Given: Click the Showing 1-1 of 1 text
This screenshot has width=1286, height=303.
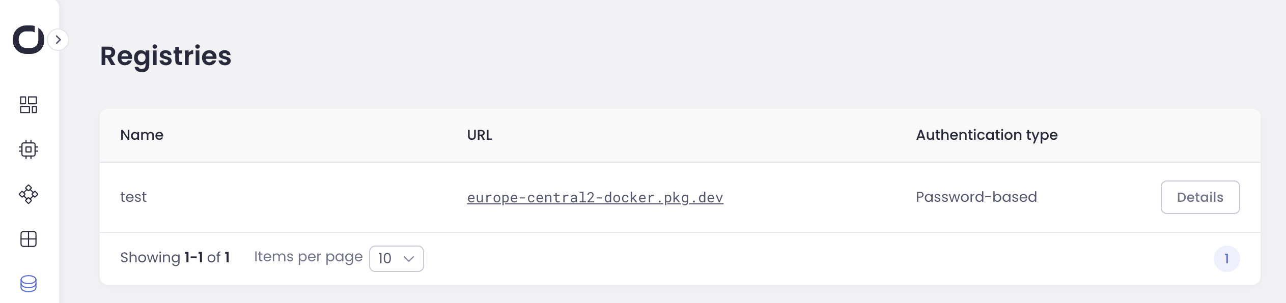Looking at the screenshot, I should click(x=175, y=258).
